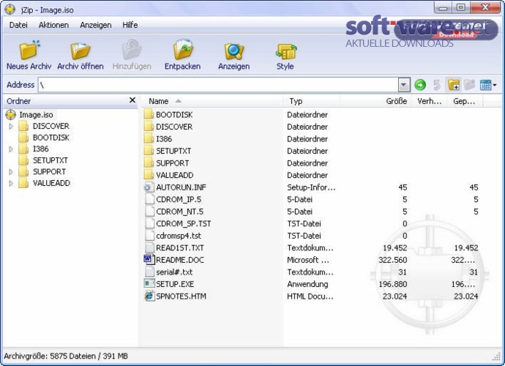Click the Anwendung type cell
The width and height of the screenshot is (505, 366).
(x=307, y=284)
